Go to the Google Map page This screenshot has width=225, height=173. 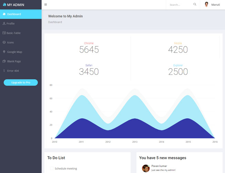(x=14, y=52)
